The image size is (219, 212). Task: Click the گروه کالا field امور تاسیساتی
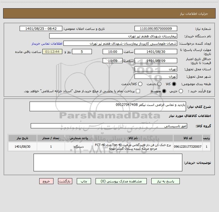pyautogui.click(x=109, y=126)
